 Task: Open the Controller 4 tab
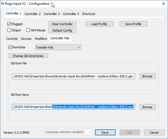(x=71, y=14)
